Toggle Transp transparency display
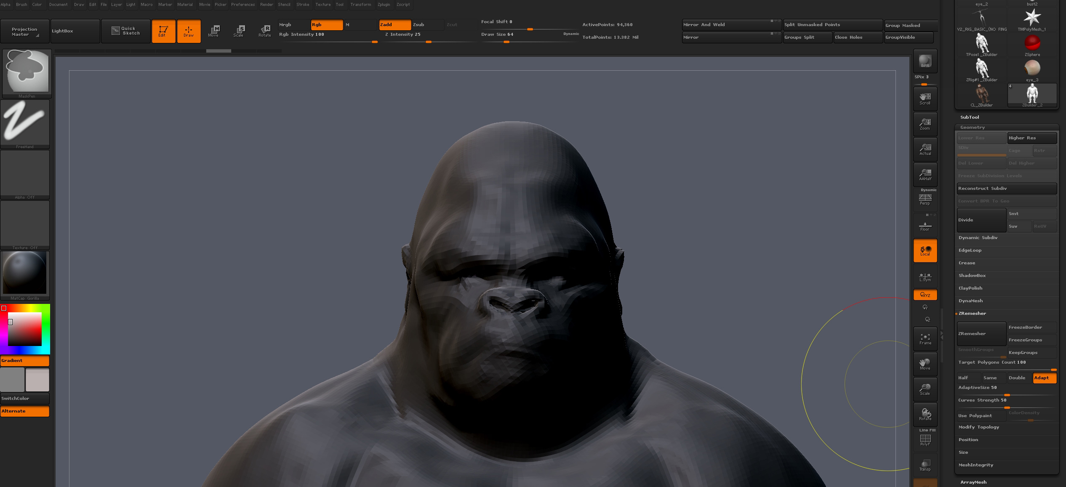 click(x=925, y=465)
